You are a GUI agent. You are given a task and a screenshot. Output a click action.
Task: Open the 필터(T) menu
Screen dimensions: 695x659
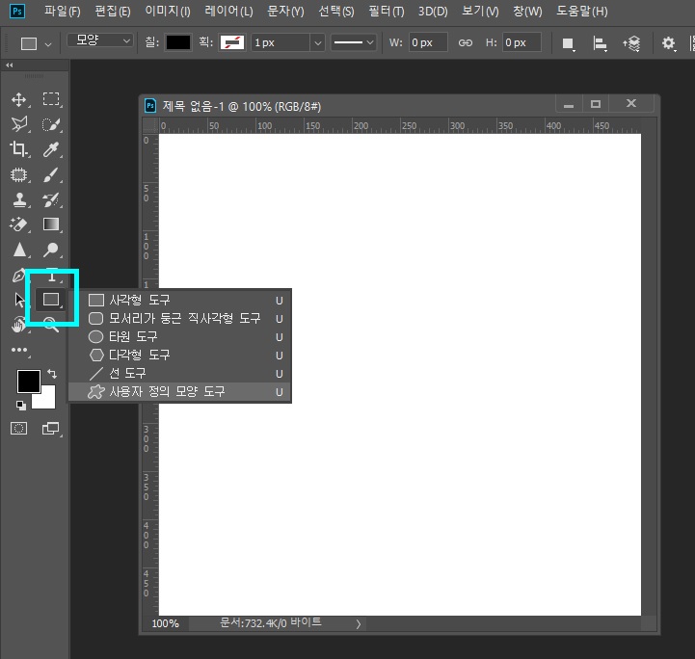tap(387, 12)
